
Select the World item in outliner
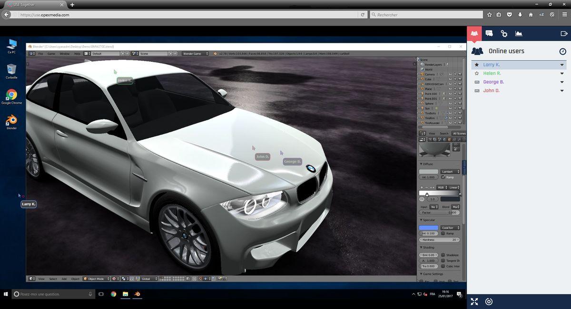pyautogui.click(x=428, y=69)
